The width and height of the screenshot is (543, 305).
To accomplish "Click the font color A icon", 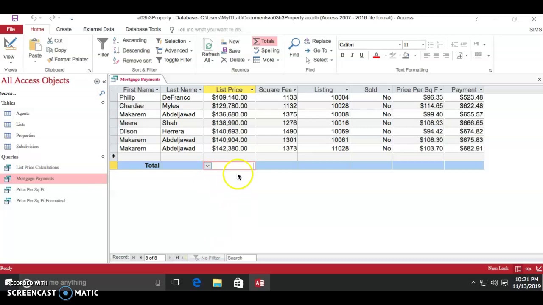I will coord(376,55).
